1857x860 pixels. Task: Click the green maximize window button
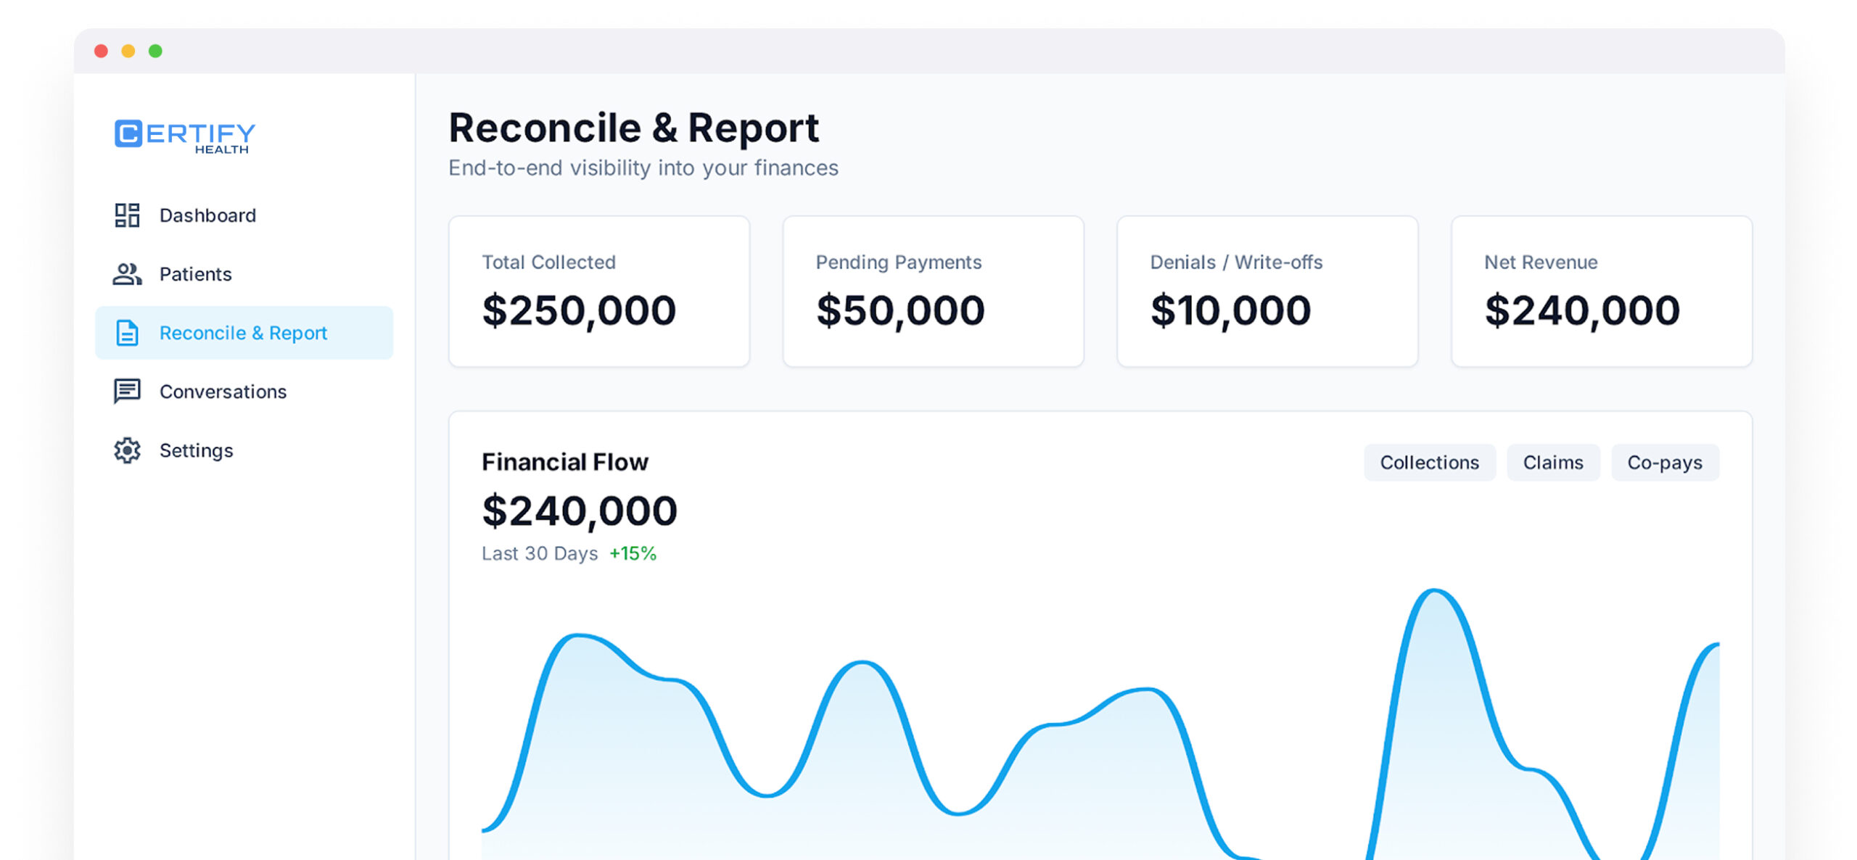[x=155, y=51]
